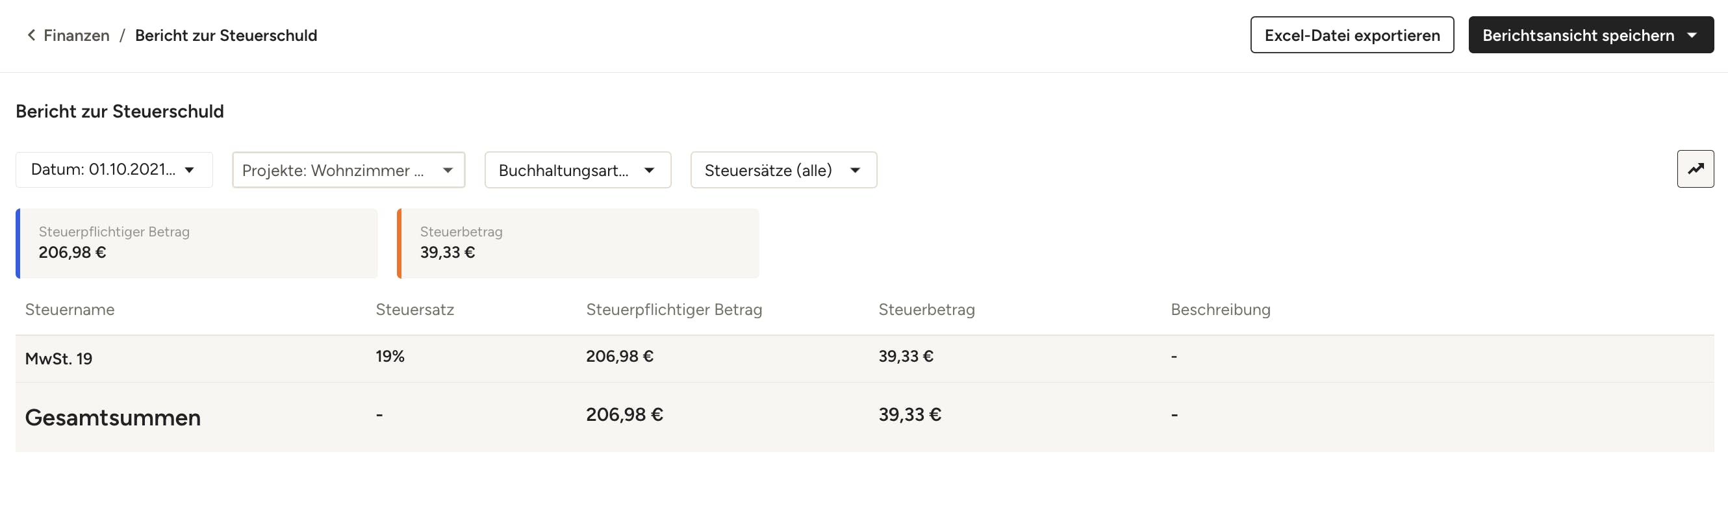Click the Steuerpflichtiger Betrag column header

[x=674, y=310]
